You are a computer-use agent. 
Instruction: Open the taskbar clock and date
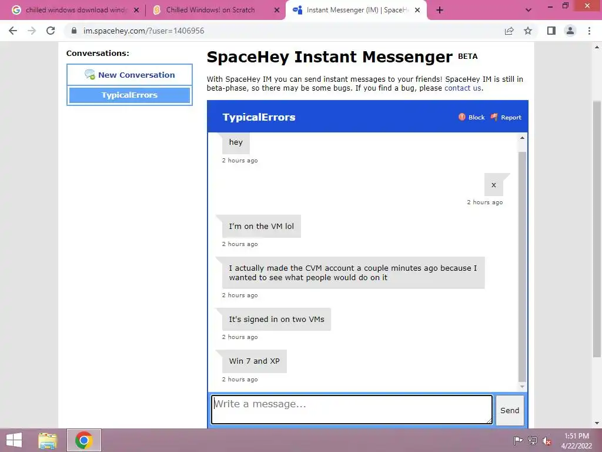(576, 441)
